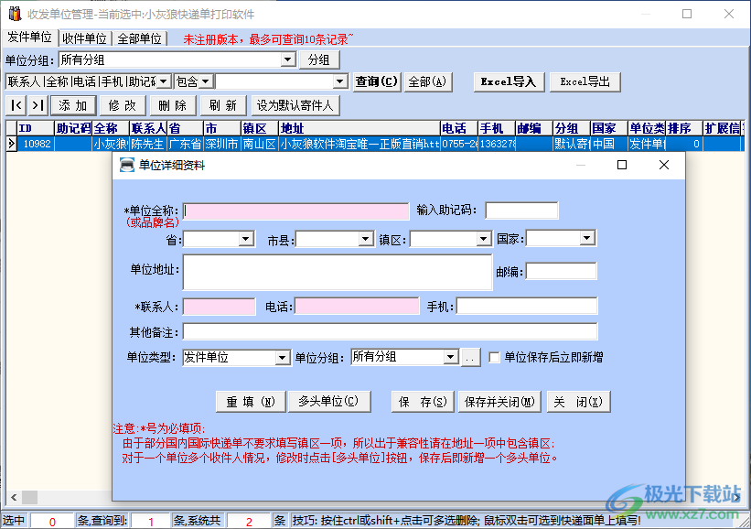Image resolution: width=751 pixels, height=529 pixels.
Task: Switch to the 全部单位 tab
Action: [x=139, y=38]
